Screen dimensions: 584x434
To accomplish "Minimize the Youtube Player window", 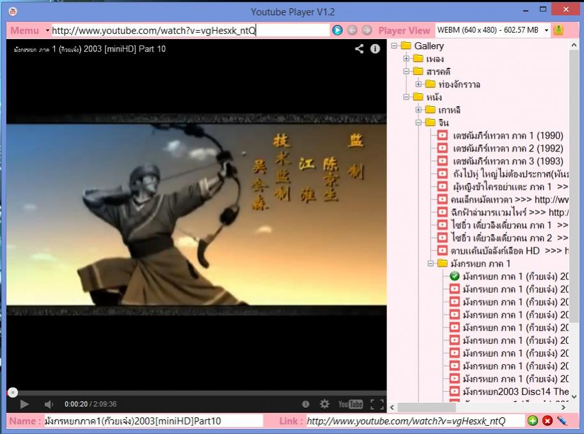I will coord(526,10).
